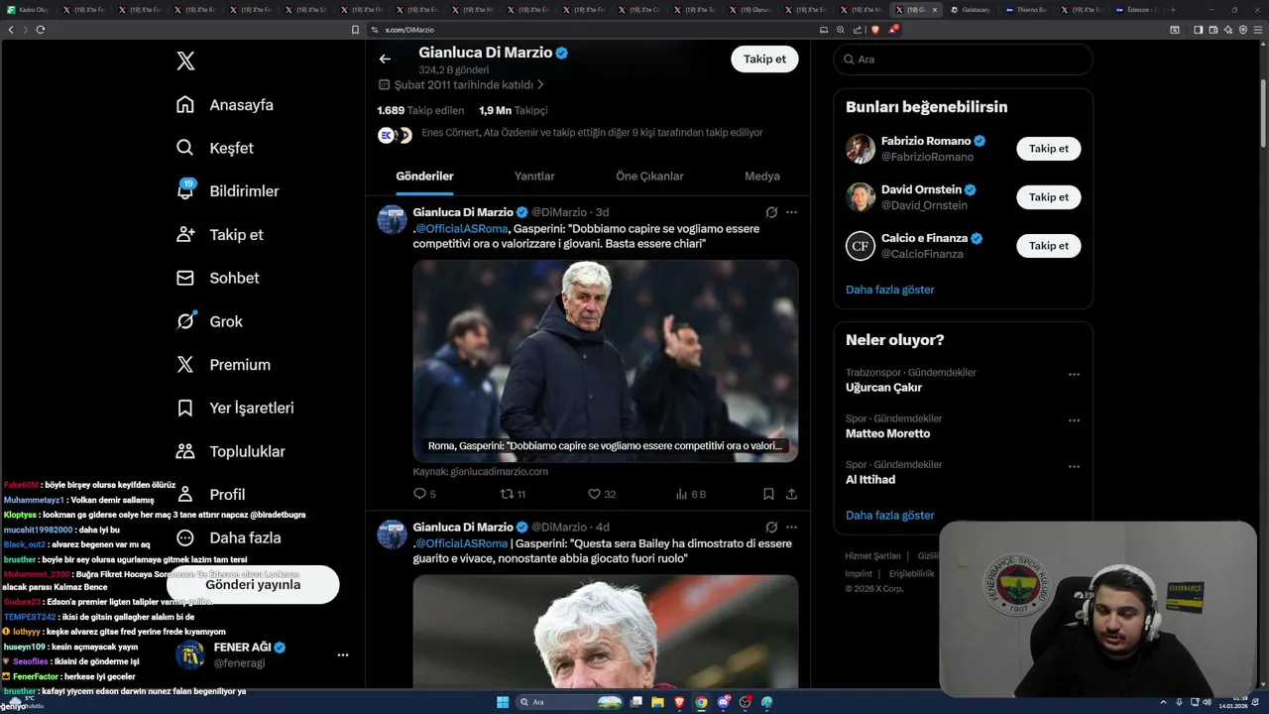Click @OfficialASRoma mention in first post
This screenshot has width=1269, height=714.
coord(462,229)
